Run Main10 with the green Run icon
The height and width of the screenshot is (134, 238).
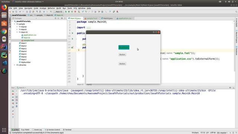click(66, 12)
